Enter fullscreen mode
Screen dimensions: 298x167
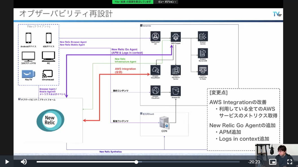tap(290, 162)
